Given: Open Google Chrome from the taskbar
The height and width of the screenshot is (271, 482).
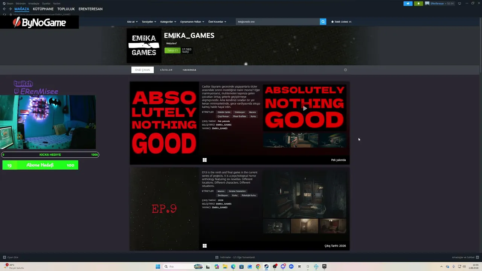Looking at the screenshot, I should 258,266.
